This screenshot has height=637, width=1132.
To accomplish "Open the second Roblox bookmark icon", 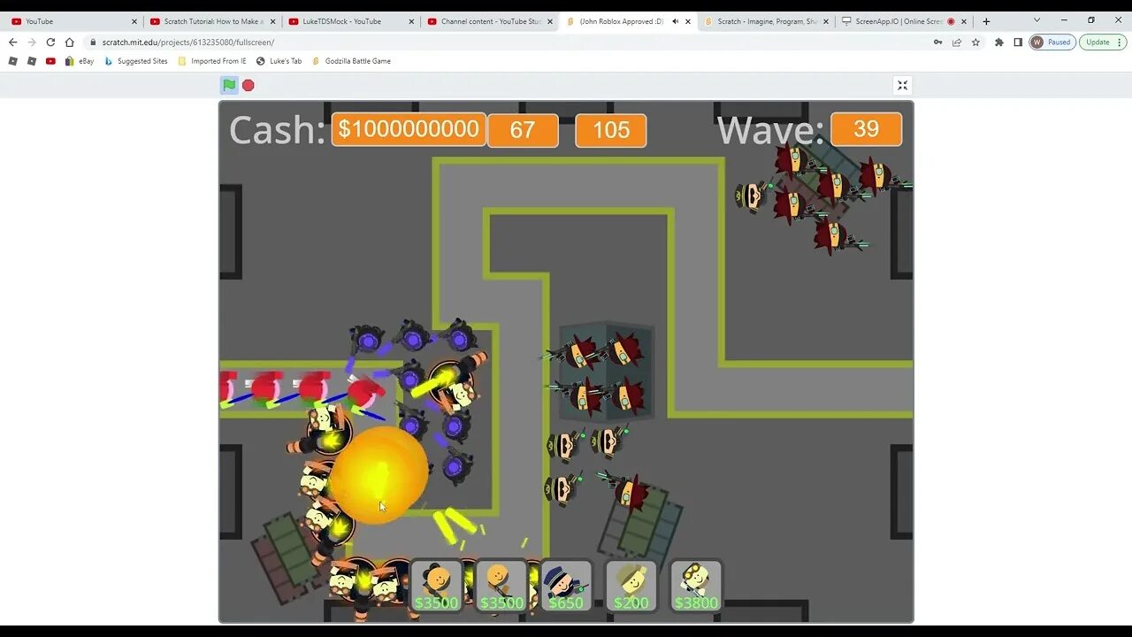I will 32,61.
